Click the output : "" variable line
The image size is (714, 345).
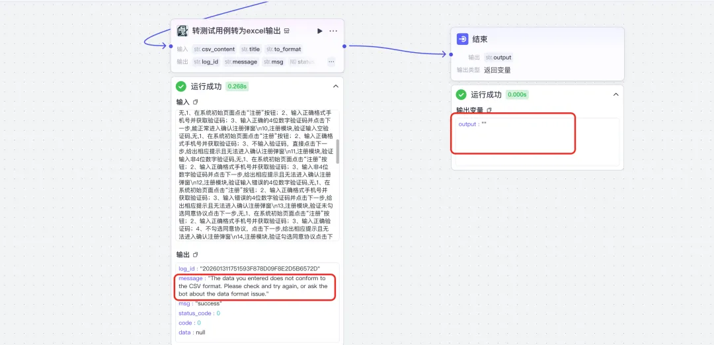(x=472, y=124)
